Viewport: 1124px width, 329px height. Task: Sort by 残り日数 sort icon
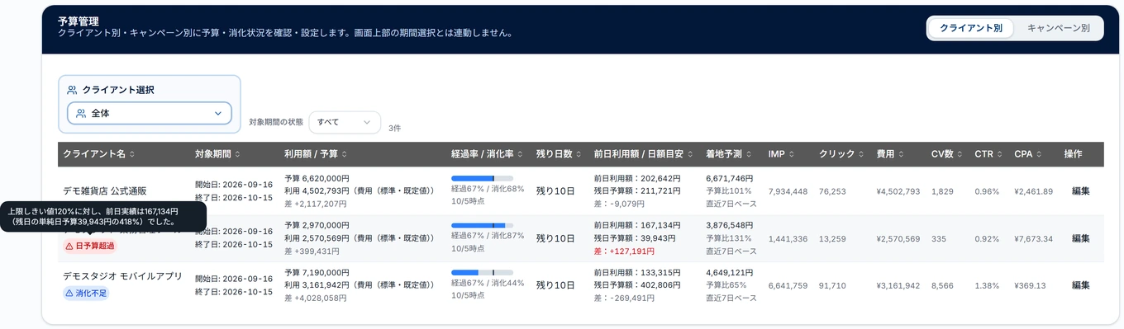click(579, 154)
